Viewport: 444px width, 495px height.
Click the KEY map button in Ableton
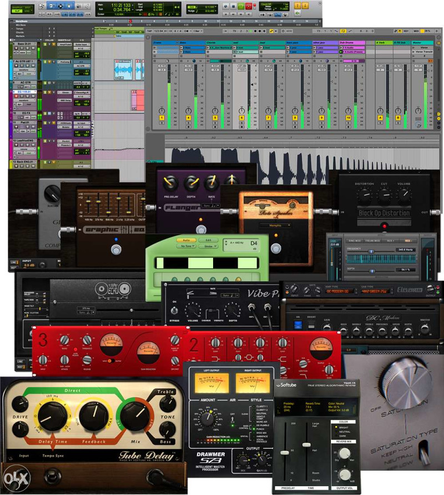[406, 31]
